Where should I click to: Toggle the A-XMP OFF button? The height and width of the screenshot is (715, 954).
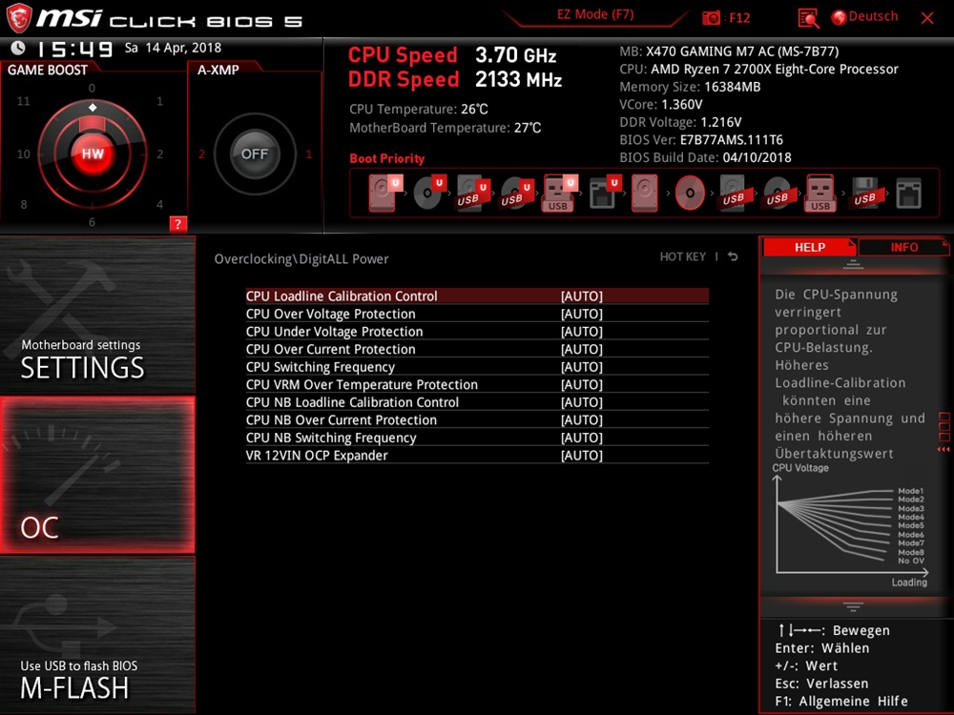click(x=255, y=153)
